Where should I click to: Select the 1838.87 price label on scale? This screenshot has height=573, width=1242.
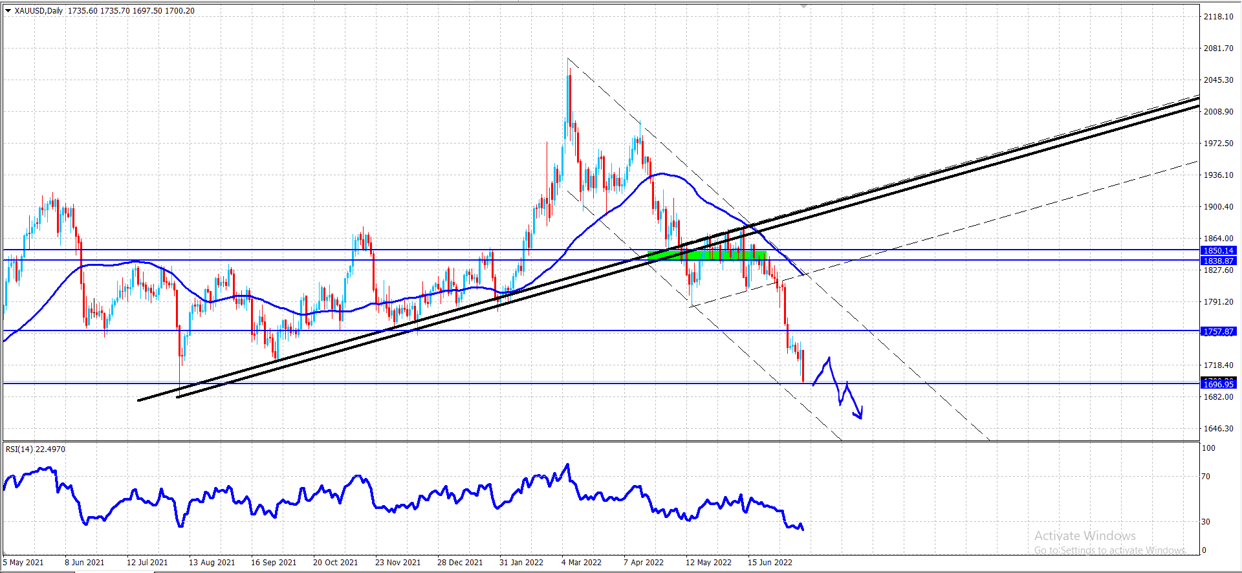(1219, 261)
